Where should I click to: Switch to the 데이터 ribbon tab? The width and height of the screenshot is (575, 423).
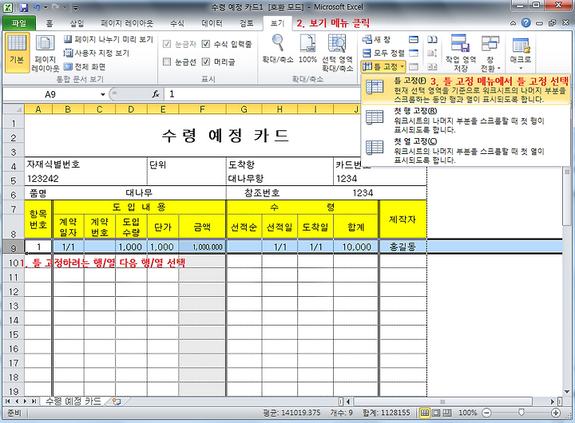(x=212, y=23)
